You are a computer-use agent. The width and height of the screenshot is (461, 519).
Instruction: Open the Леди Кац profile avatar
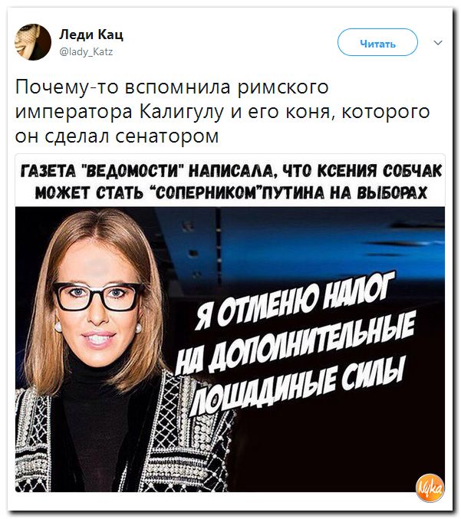coord(33,42)
